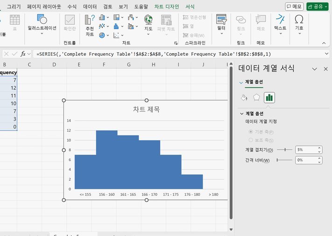The height and width of the screenshot is (236, 332).
Task: Select the secondary axis (보조 축) radio button
Action: (x=251, y=140)
